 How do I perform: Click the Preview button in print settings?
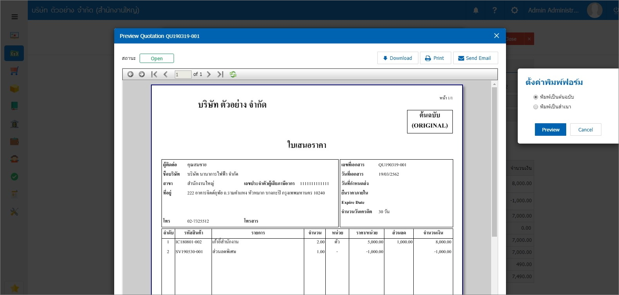(x=551, y=130)
